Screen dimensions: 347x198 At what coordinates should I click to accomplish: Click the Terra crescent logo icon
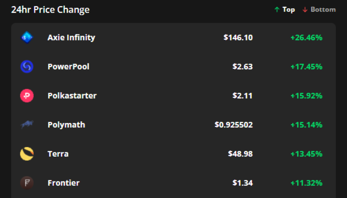pos(27,153)
